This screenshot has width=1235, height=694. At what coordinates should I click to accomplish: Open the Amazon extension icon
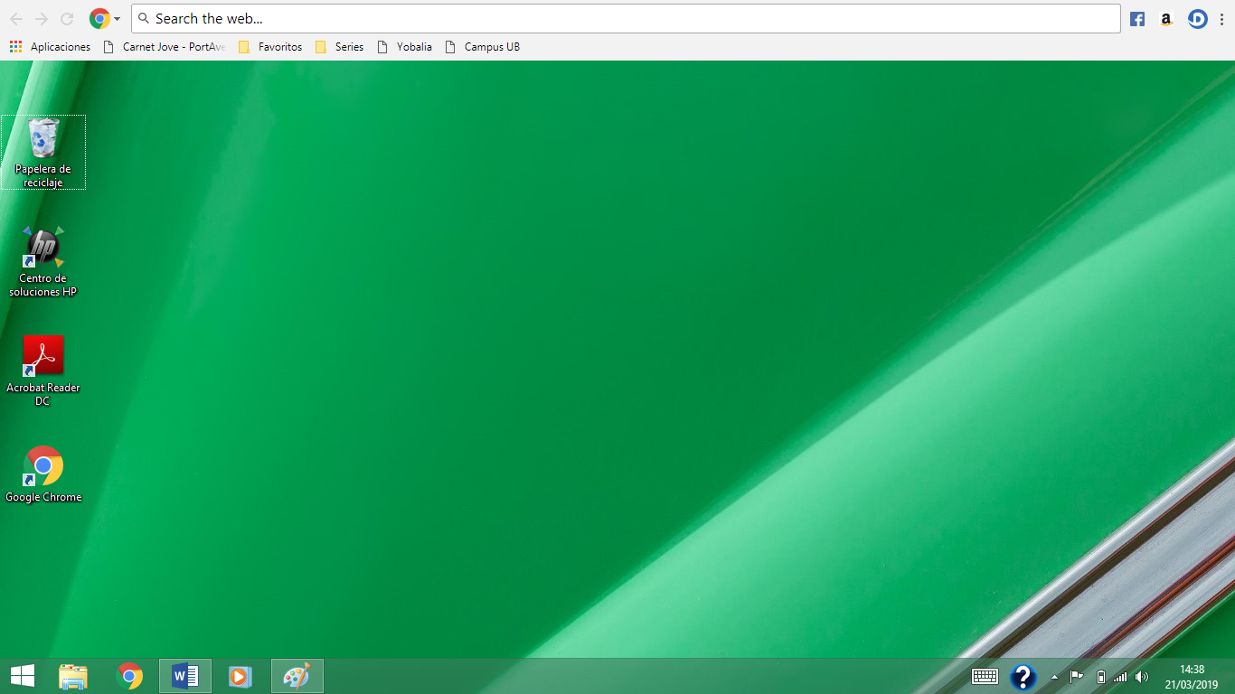[1166, 19]
